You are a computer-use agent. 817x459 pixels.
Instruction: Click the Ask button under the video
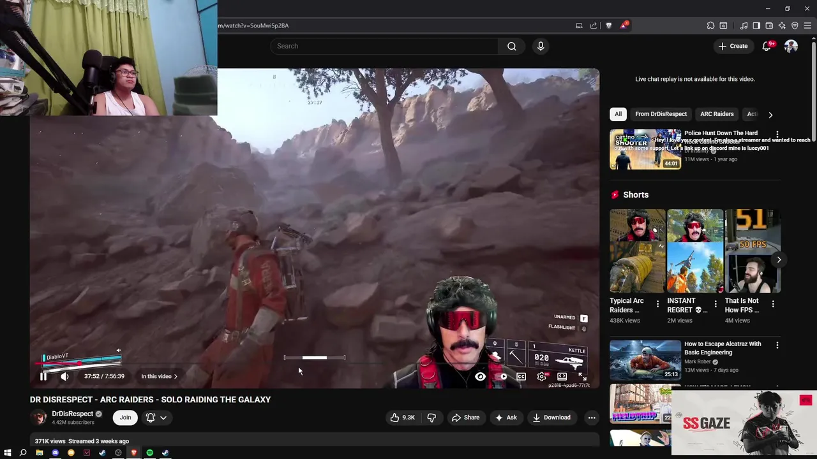506,418
